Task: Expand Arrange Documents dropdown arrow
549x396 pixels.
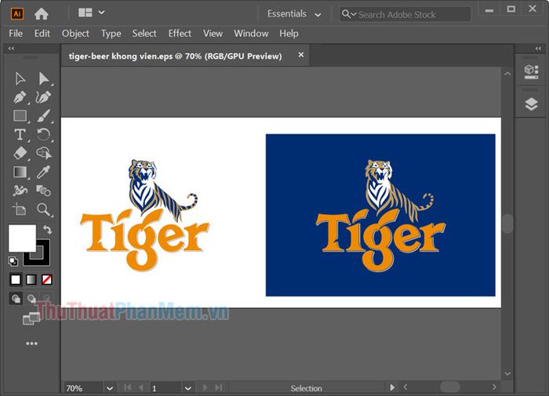Action: pos(101,13)
